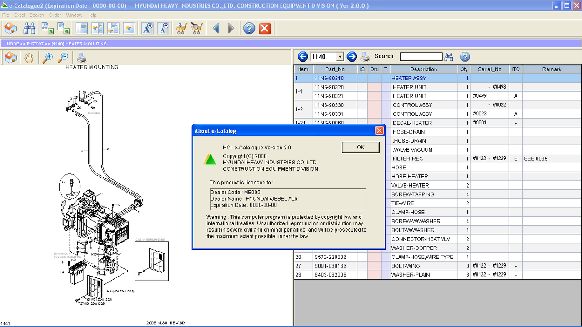The image size is (582, 327).
Task: Go to previous section with blue left arrow
Action: pos(303,57)
